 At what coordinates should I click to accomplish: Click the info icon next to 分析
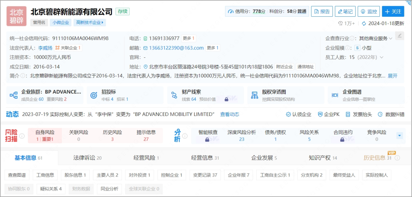[x=185, y=136]
